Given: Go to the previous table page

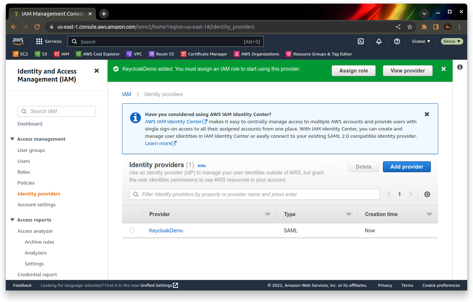Looking at the screenshot, I should 389,194.
